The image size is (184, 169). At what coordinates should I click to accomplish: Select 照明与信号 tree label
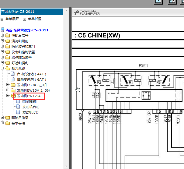[x=20, y=36]
